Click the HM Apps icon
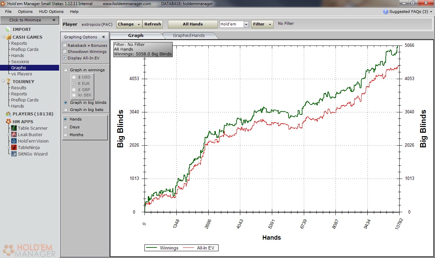Screen dimensions: 435x258 click(8, 122)
